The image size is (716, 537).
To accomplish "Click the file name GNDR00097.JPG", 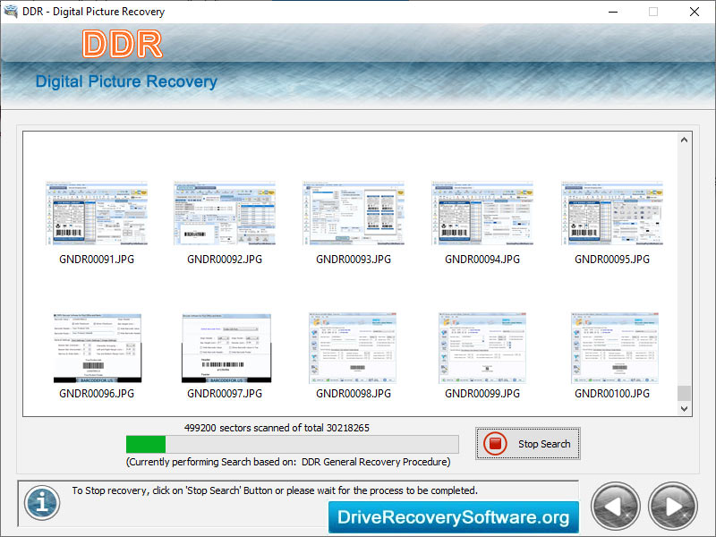I will [225, 394].
